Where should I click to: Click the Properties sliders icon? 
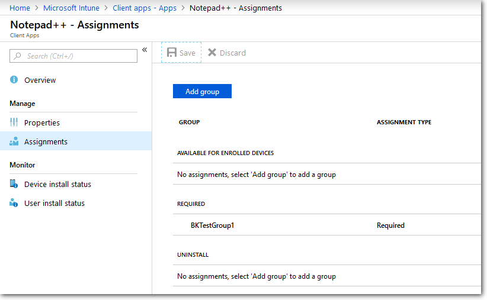(x=14, y=122)
